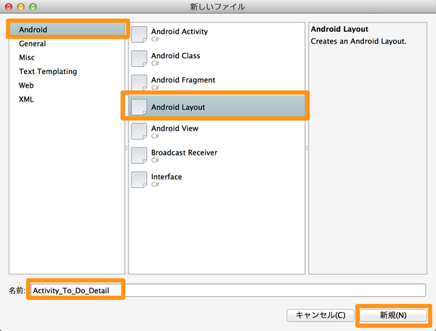Select the Web category
Image resolution: width=436 pixels, height=331 pixels.
click(26, 85)
